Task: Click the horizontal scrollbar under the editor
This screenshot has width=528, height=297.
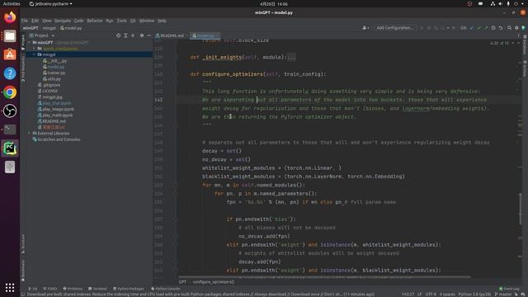Action: click(324, 277)
